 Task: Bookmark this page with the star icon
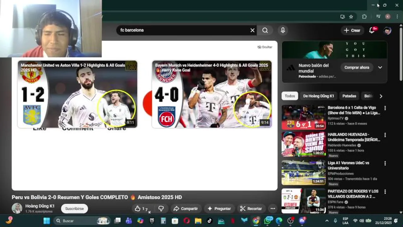click(x=351, y=17)
